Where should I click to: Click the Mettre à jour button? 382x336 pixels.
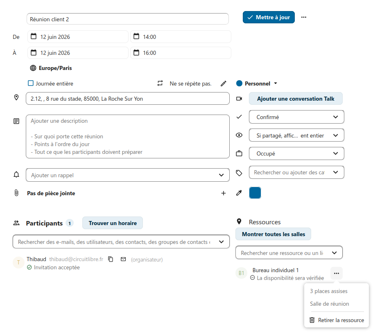(269, 17)
